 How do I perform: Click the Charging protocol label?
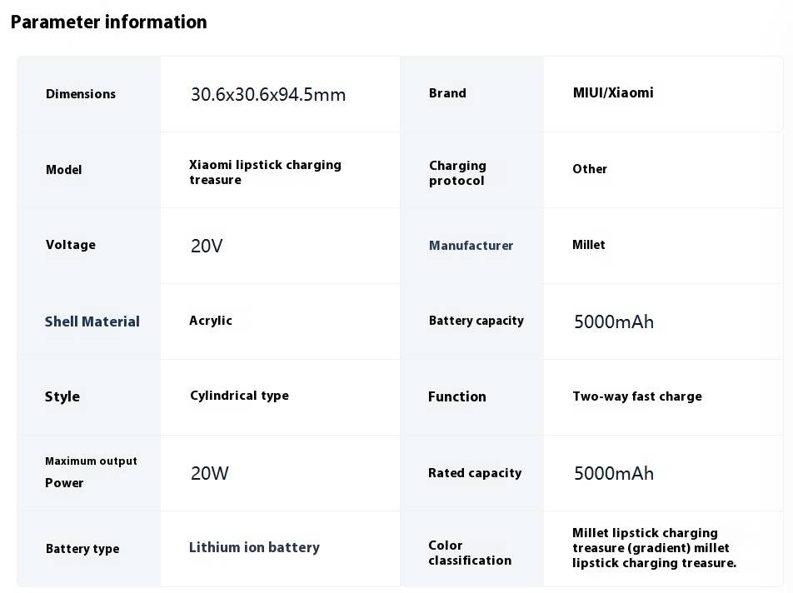coord(457,173)
